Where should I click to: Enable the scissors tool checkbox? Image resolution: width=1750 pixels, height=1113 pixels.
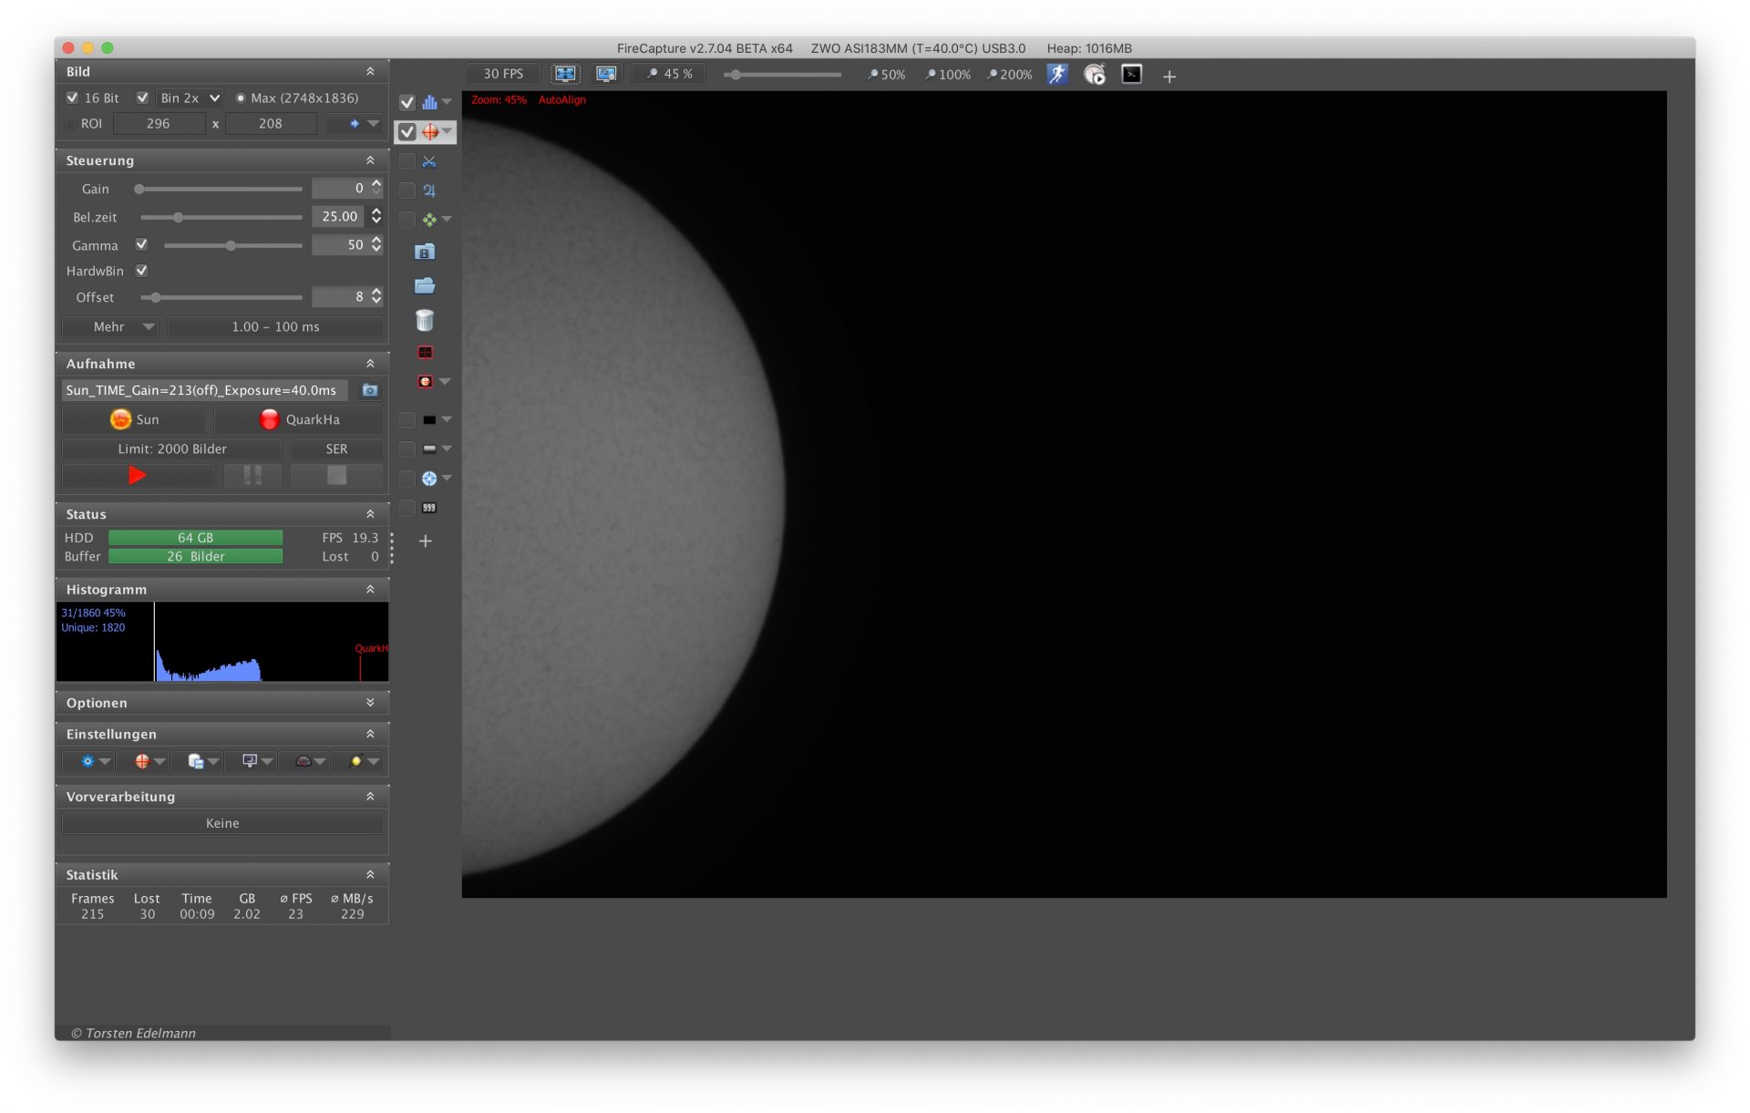(x=407, y=161)
